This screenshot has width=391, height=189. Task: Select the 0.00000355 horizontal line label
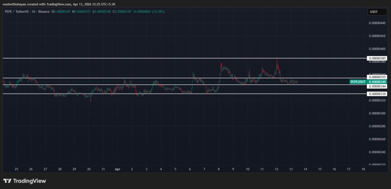point(377,77)
